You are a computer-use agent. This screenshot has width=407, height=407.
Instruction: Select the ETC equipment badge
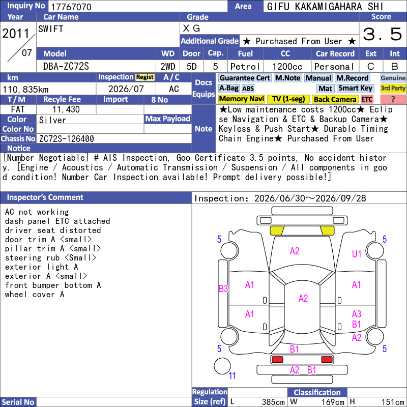tap(367, 99)
